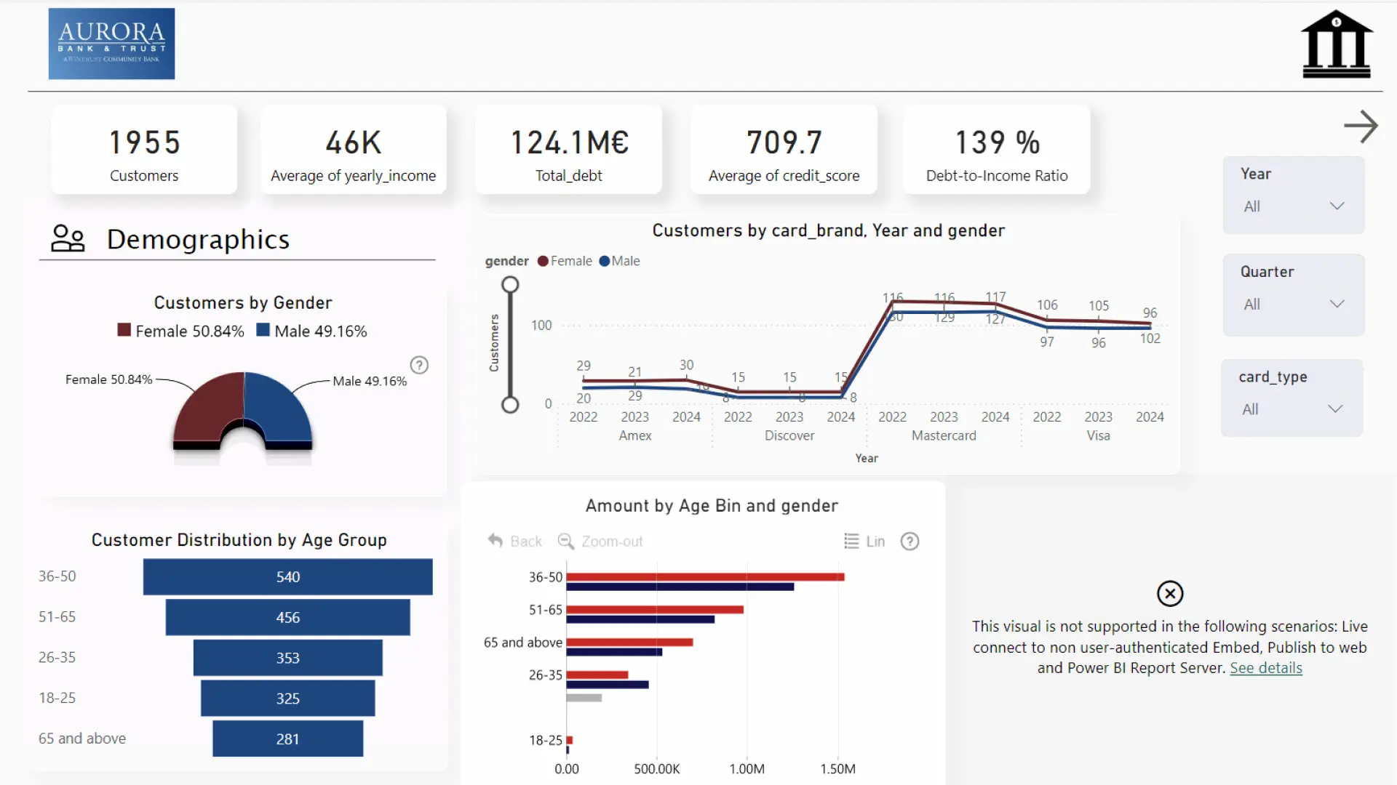
Task: Click the Mastercard category label
Action: tap(944, 435)
